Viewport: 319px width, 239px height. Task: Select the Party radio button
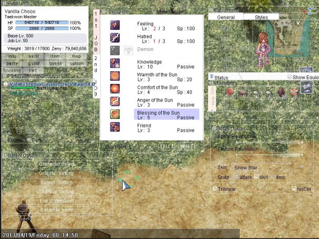coord(30,140)
